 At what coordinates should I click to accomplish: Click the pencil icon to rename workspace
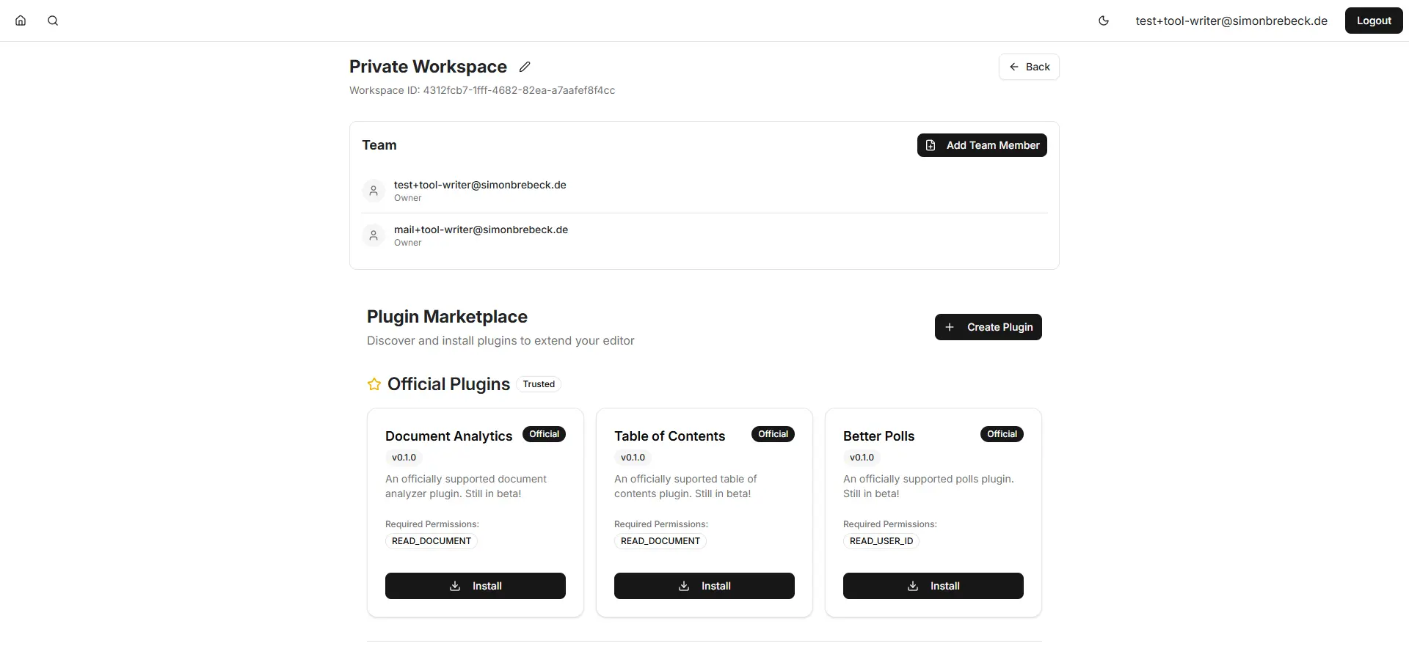click(x=525, y=67)
